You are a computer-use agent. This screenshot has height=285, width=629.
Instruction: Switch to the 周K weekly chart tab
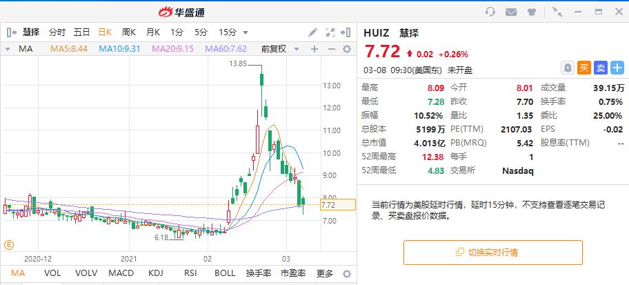click(128, 32)
